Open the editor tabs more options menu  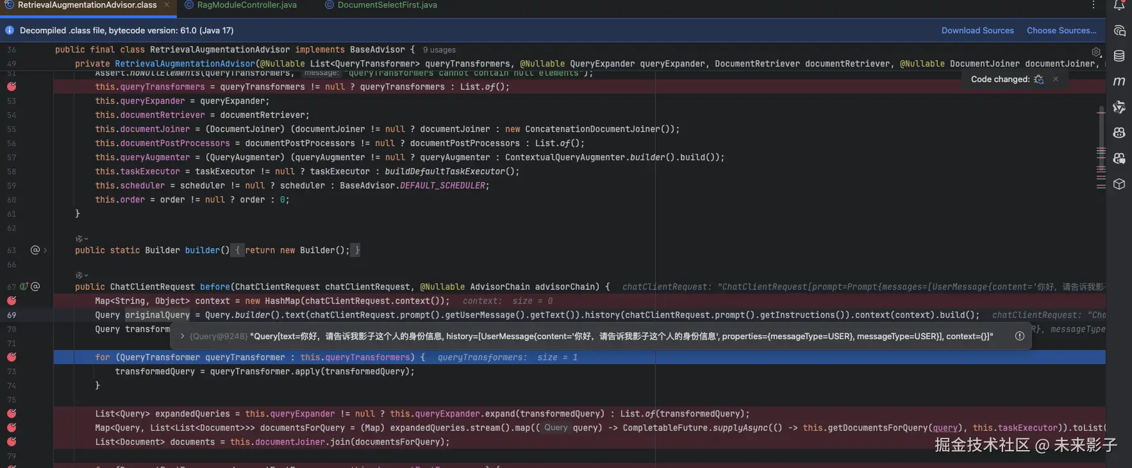[1094, 5]
